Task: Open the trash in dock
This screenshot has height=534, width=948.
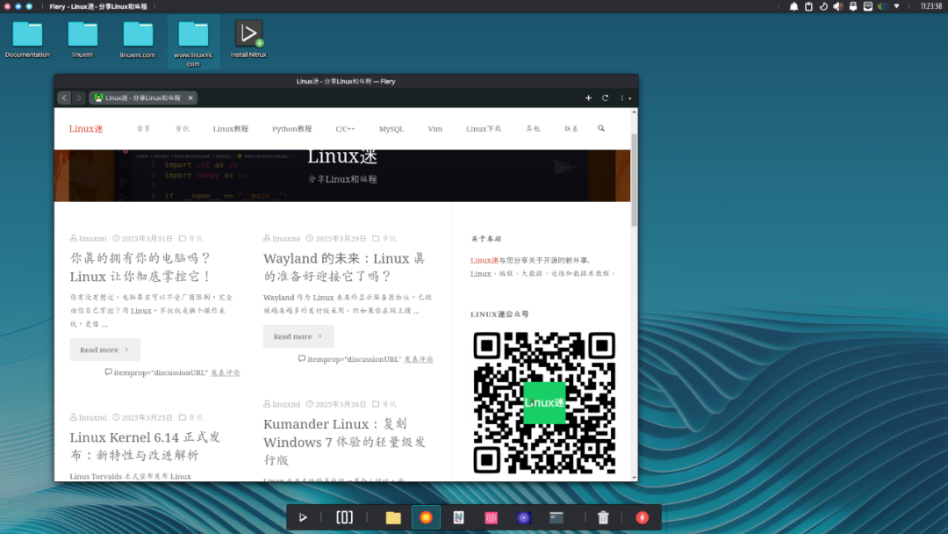Action: [x=603, y=517]
